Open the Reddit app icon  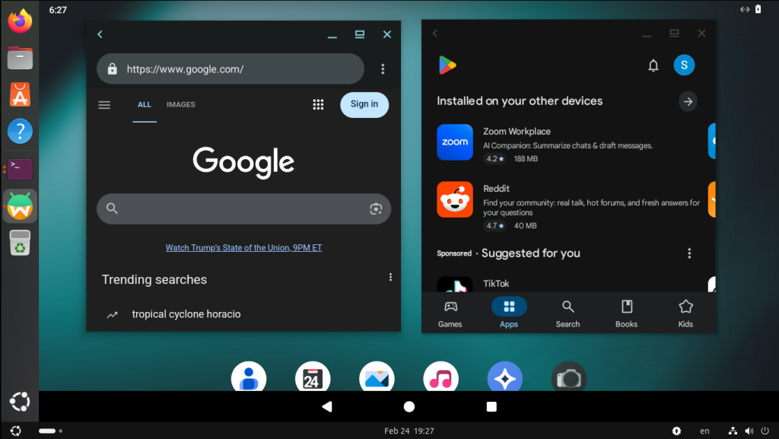click(x=455, y=199)
